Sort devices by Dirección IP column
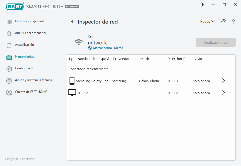 click(x=176, y=59)
